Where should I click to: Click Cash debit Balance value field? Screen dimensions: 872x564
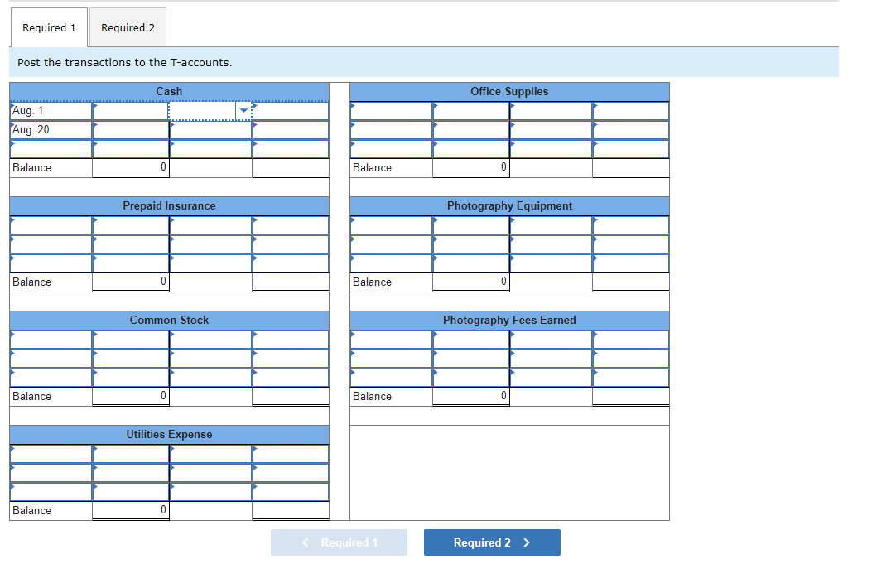(131, 167)
